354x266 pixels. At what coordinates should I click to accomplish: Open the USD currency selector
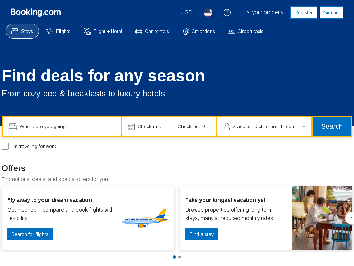pos(186,12)
